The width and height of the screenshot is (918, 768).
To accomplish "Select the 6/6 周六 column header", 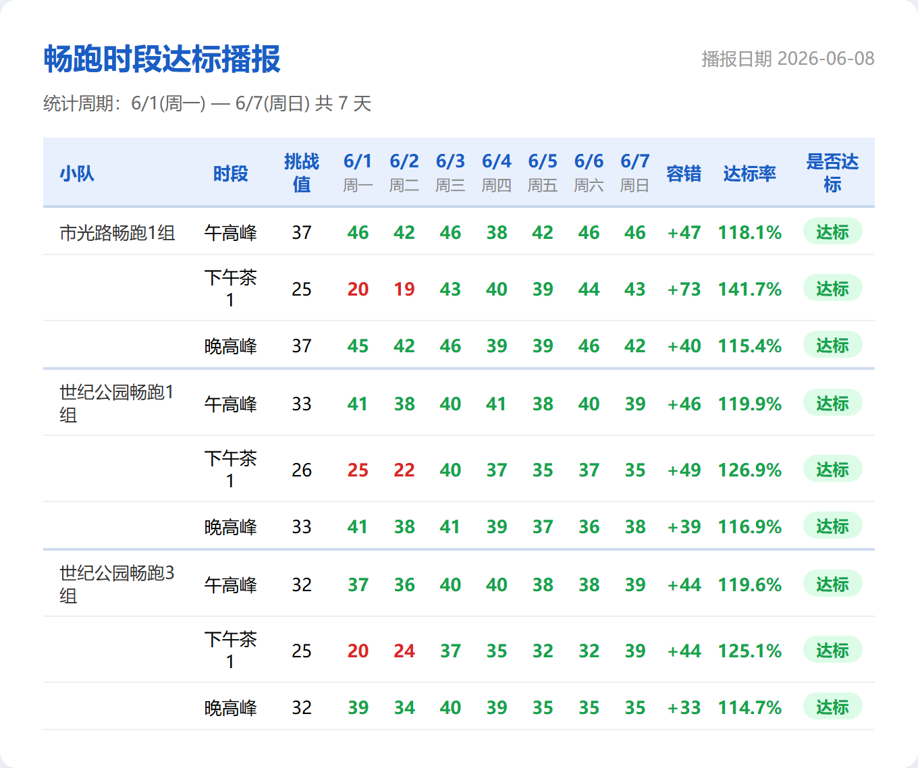I will coord(589,173).
